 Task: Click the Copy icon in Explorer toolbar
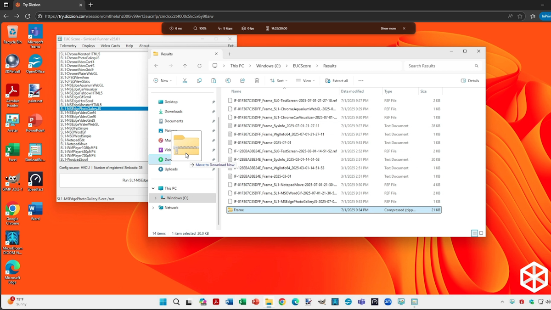[199, 81]
